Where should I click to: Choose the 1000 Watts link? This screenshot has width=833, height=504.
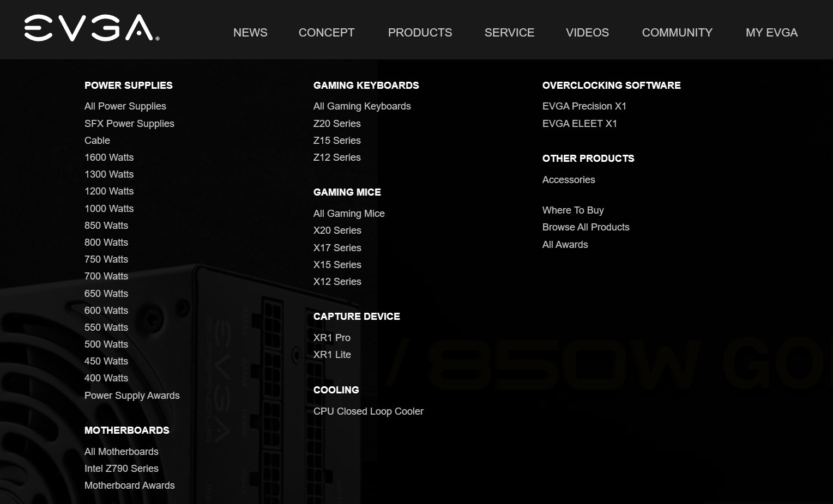[109, 209]
